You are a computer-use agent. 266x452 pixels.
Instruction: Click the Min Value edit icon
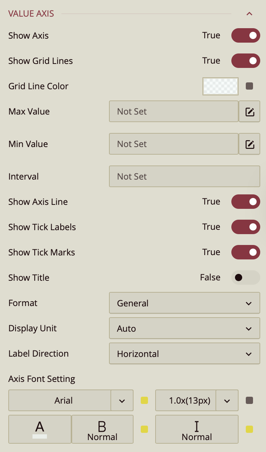[x=249, y=144]
